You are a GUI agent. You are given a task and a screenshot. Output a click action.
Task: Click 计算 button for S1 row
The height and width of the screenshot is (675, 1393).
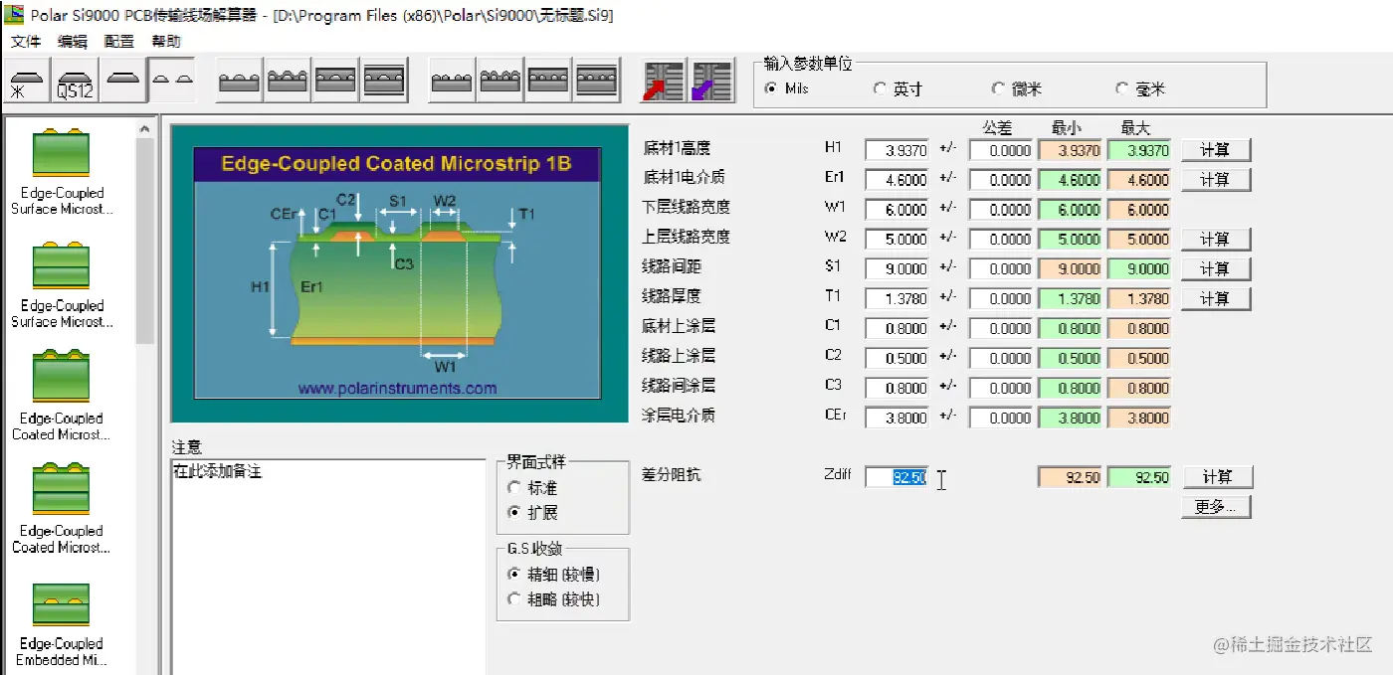(1216, 269)
